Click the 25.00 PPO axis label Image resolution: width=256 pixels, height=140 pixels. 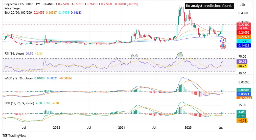(242, 105)
